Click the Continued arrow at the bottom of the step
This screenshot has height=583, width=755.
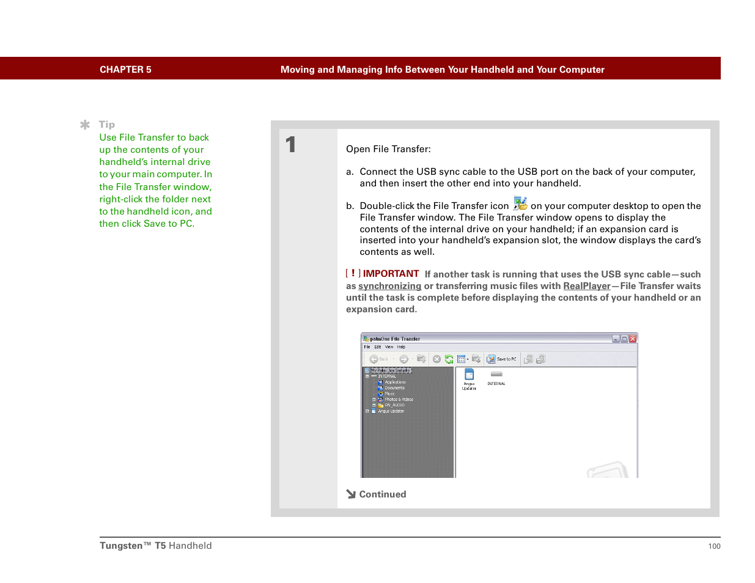[x=351, y=494]
